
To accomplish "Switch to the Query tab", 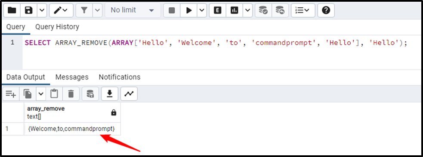I will click(x=15, y=27).
